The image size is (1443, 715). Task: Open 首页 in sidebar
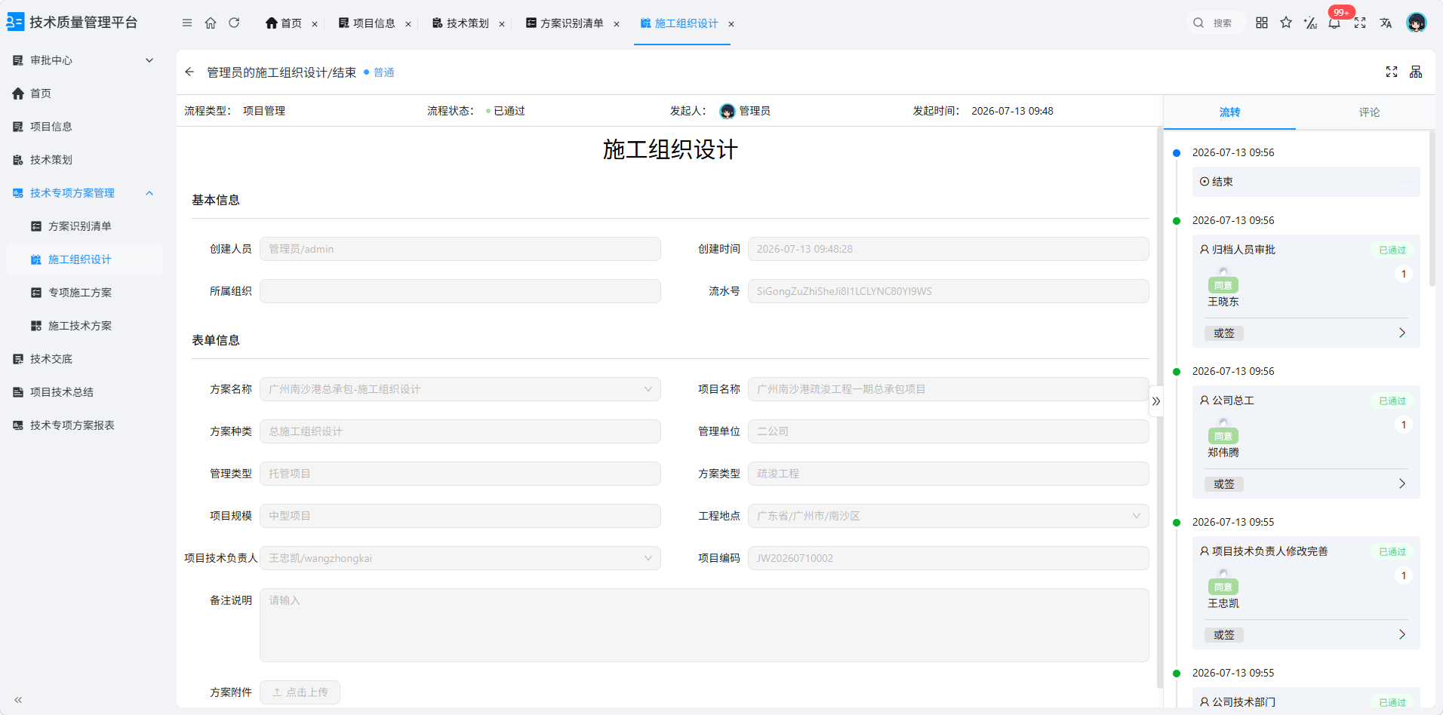(84, 94)
